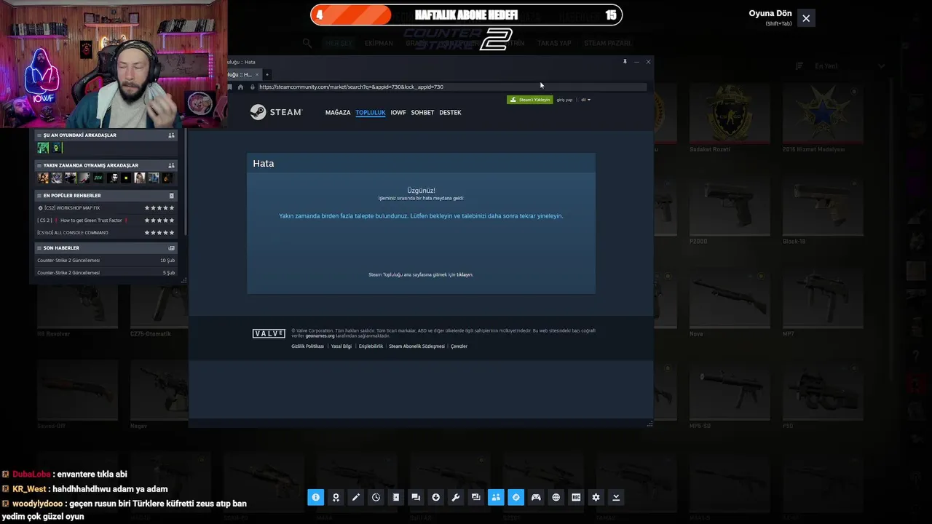The width and height of the screenshot is (932, 524).
Task: Open the wrench icon in overlay toolbar
Action: point(456,497)
